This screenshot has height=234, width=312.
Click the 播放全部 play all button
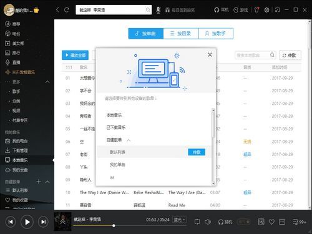pyautogui.click(x=75, y=55)
